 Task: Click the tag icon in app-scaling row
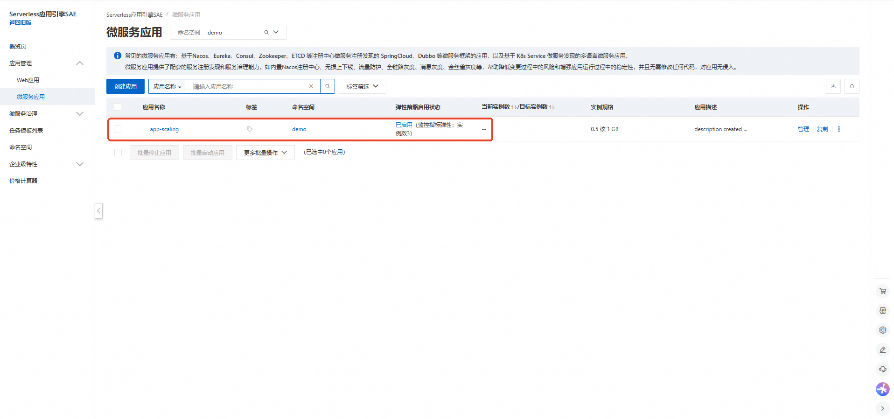(x=250, y=129)
